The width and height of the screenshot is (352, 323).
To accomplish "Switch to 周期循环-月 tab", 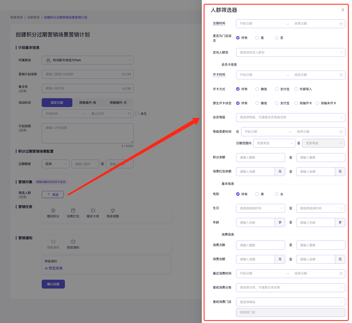I will (118, 103).
